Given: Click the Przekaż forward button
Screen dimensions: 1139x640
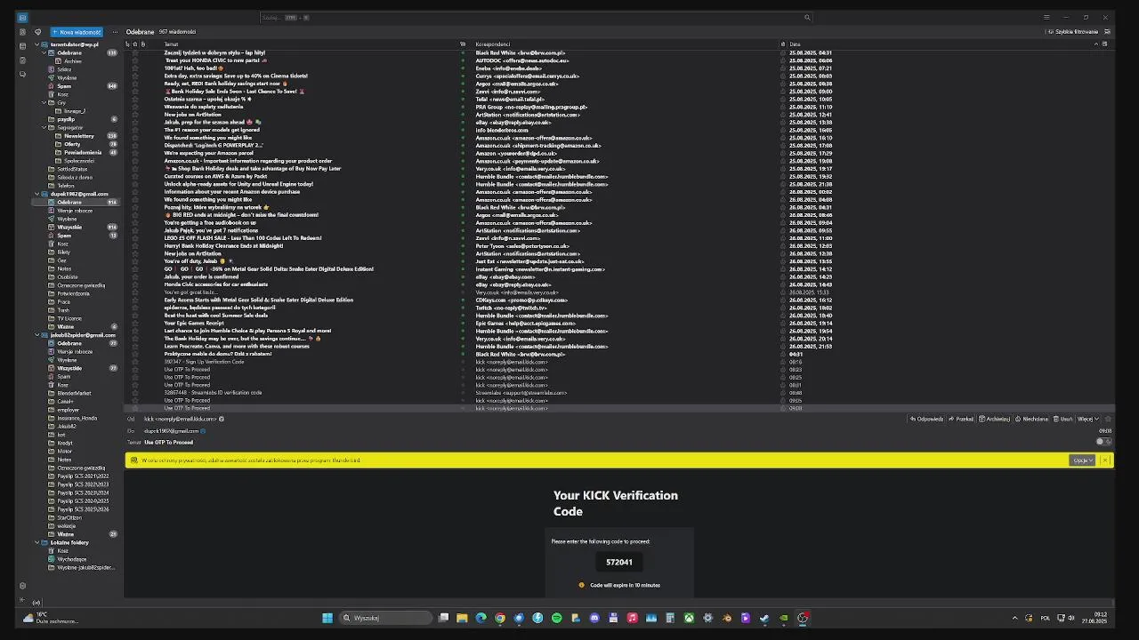Looking at the screenshot, I should (961, 419).
